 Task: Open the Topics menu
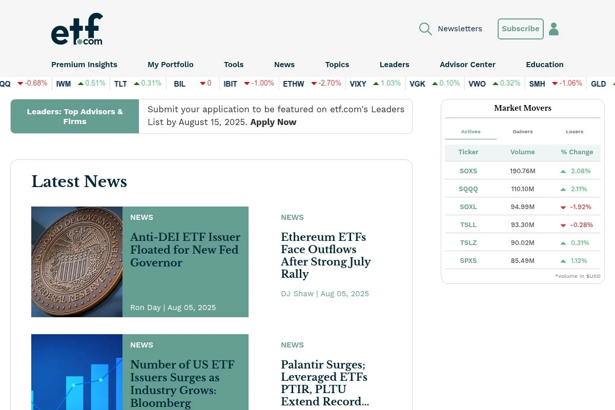(x=337, y=65)
